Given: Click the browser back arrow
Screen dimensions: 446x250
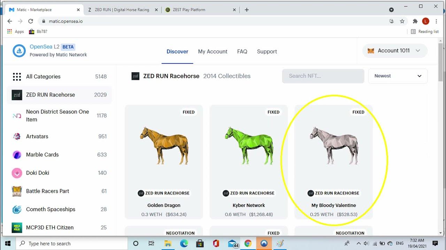Looking at the screenshot, I should (x=9, y=21).
